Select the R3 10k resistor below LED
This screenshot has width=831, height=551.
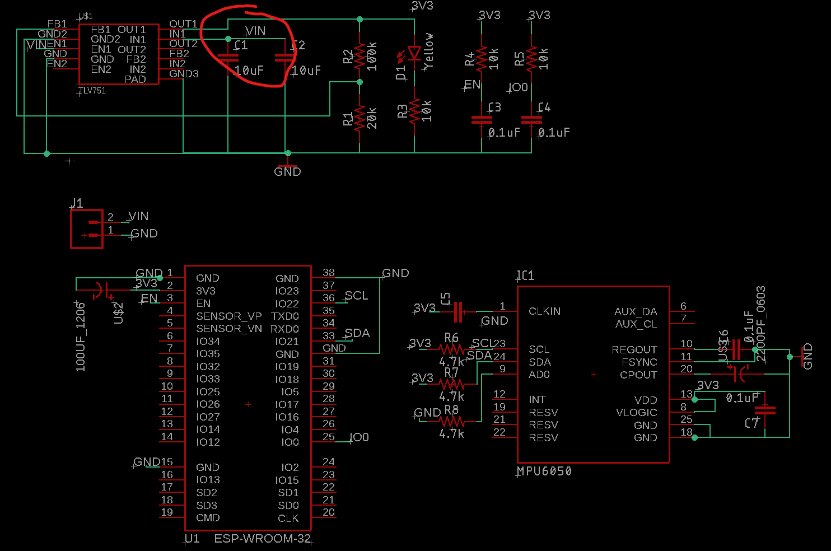414,111
